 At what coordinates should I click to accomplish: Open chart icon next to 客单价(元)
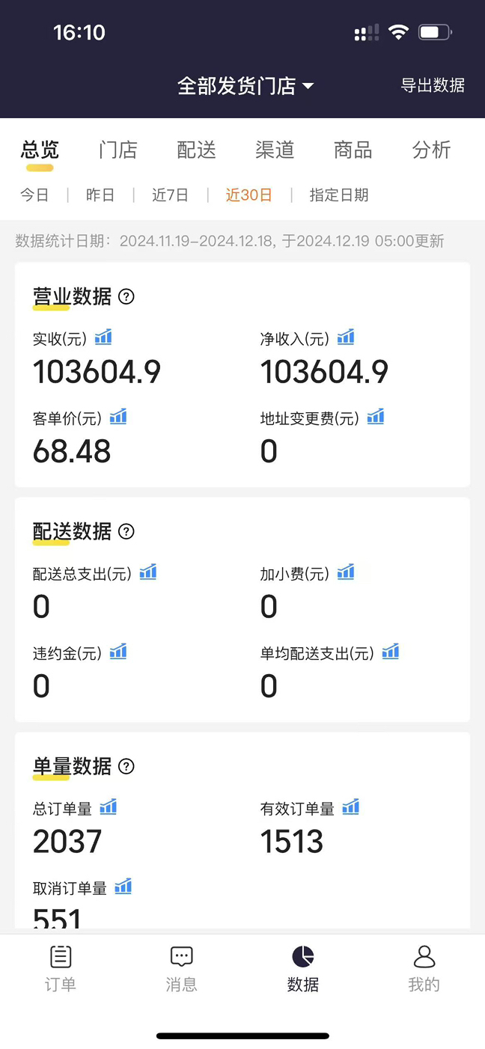point(118,417)
